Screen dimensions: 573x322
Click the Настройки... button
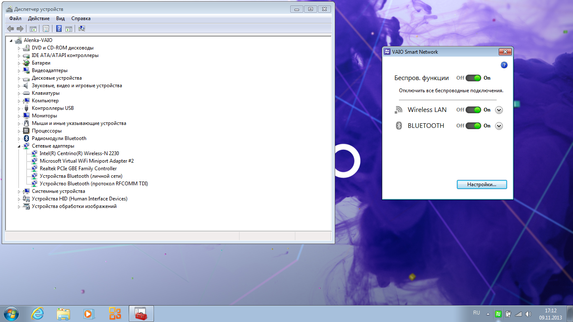[x=482, y=184]
